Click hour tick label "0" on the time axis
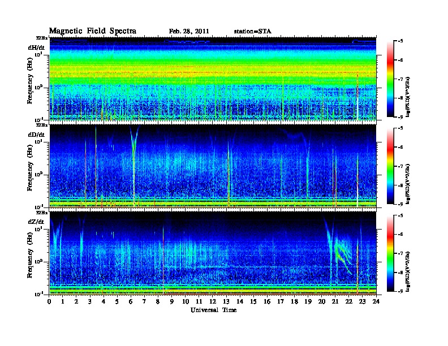 pos(49,301)
